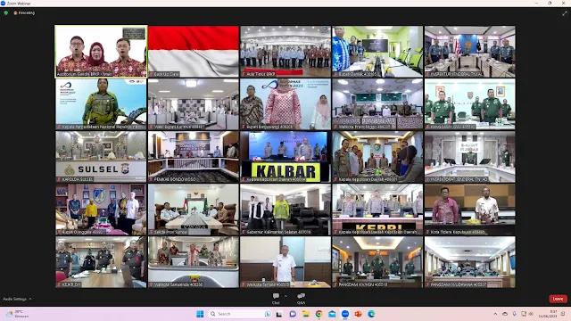This screenshot has width=571, height=321.
Task: Open Microsoft Edge from taskbar
Action: click(x=371, y=314)
